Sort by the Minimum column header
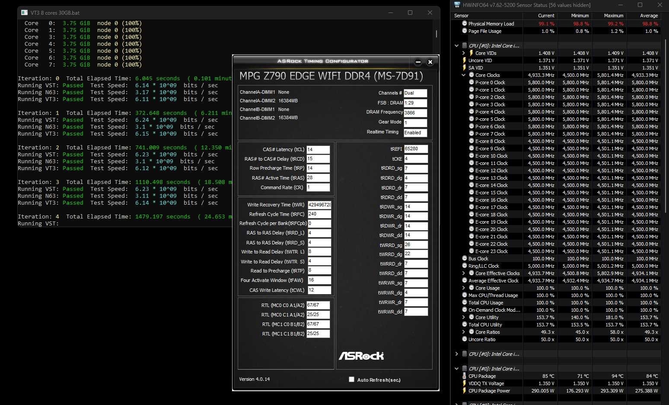Viewport: 669px width, 405px height. coord(575,16)
